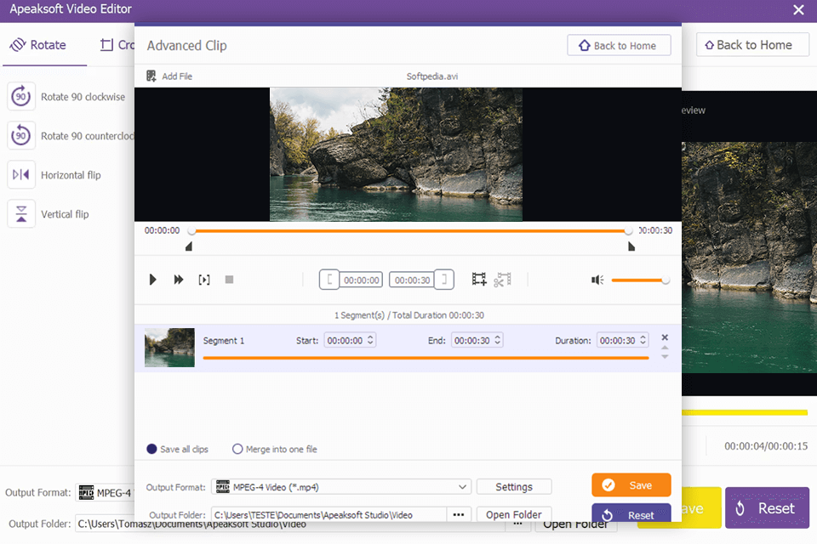817x544 pixels.
Task: Click the playback progress bar
Action: click(410, 230)
